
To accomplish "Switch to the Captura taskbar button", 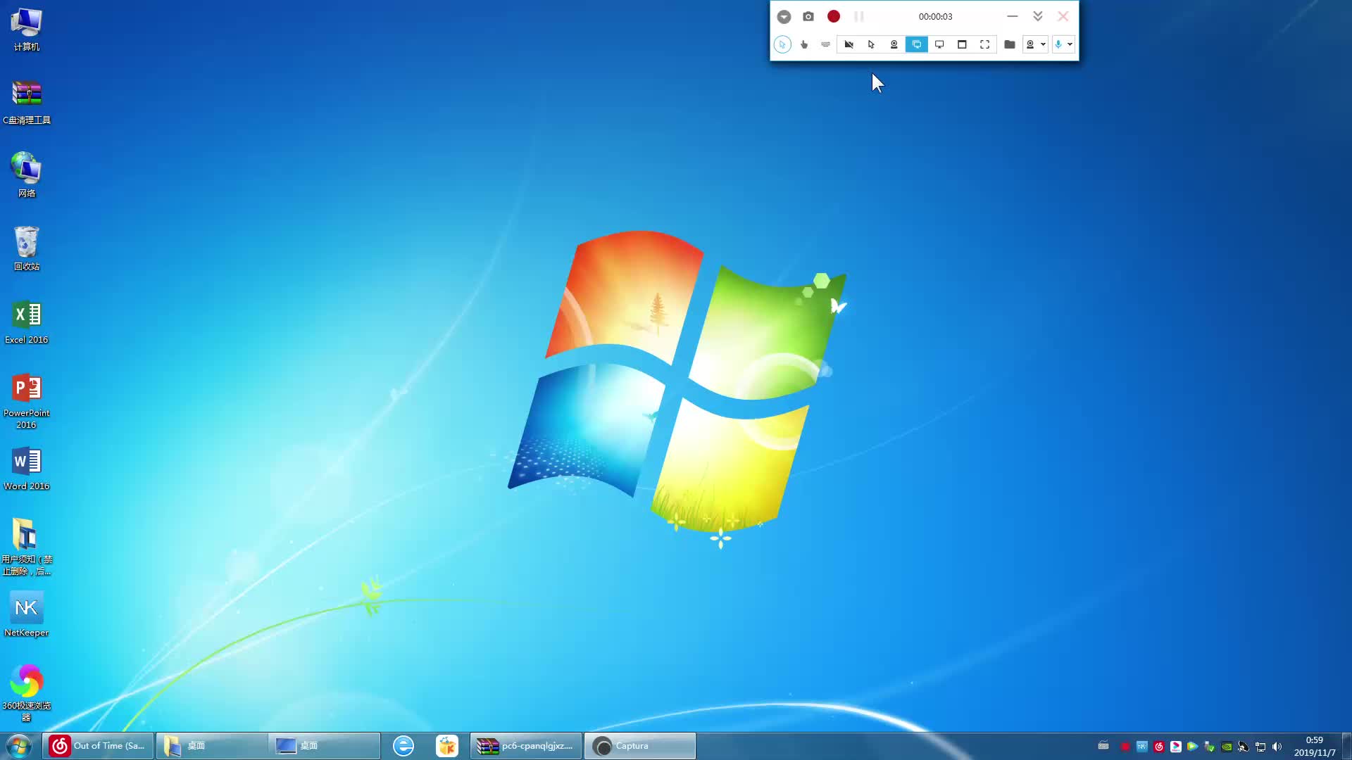I will click(639, 746).
